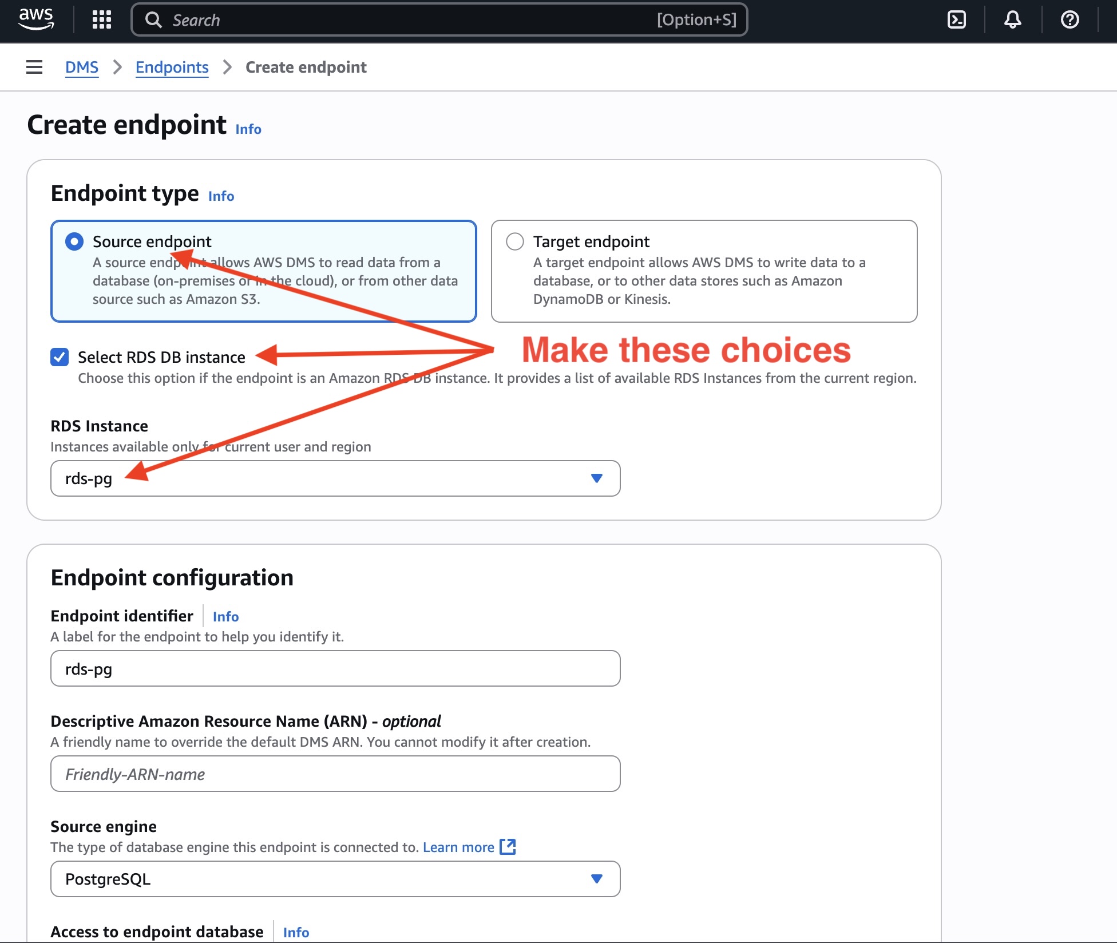Open the Source engine PostgreSQL dropdown
This screenshot has width=1117, height=943.
click(335, 879)
